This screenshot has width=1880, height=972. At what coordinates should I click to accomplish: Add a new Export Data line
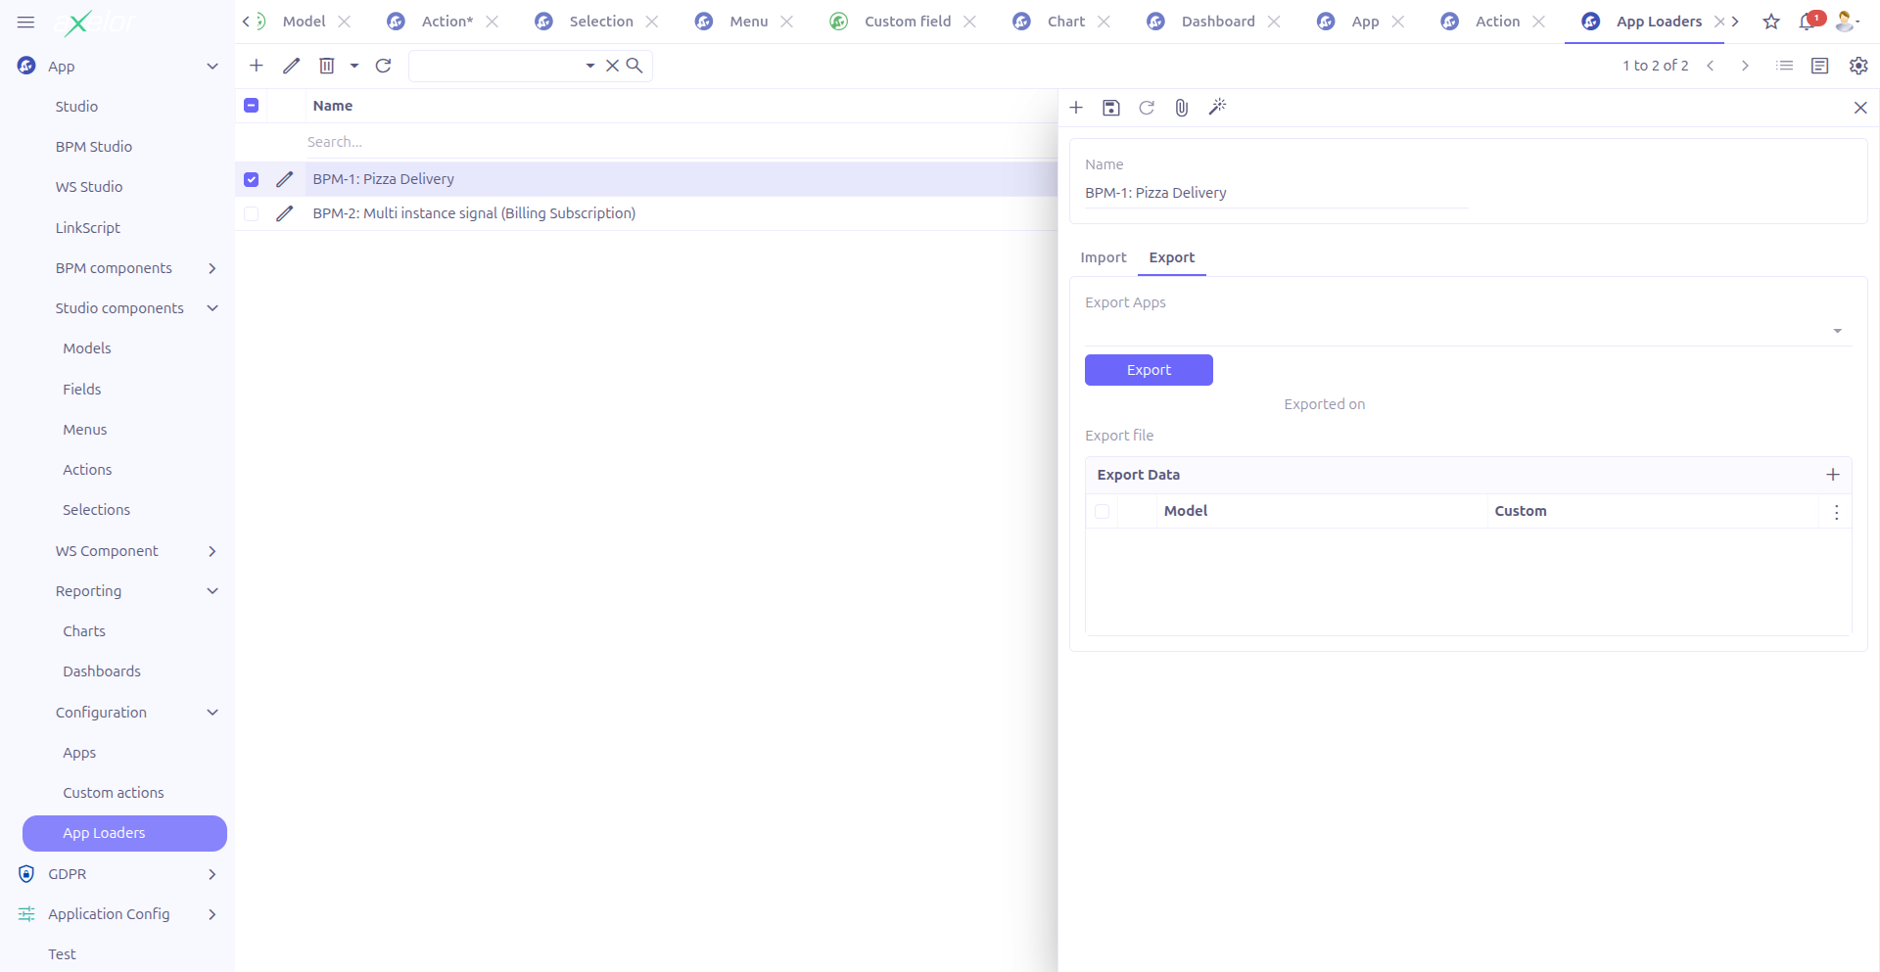(1833, 475)
